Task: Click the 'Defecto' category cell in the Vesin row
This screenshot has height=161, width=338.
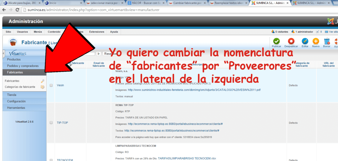Action: click(x=293, y=85)
